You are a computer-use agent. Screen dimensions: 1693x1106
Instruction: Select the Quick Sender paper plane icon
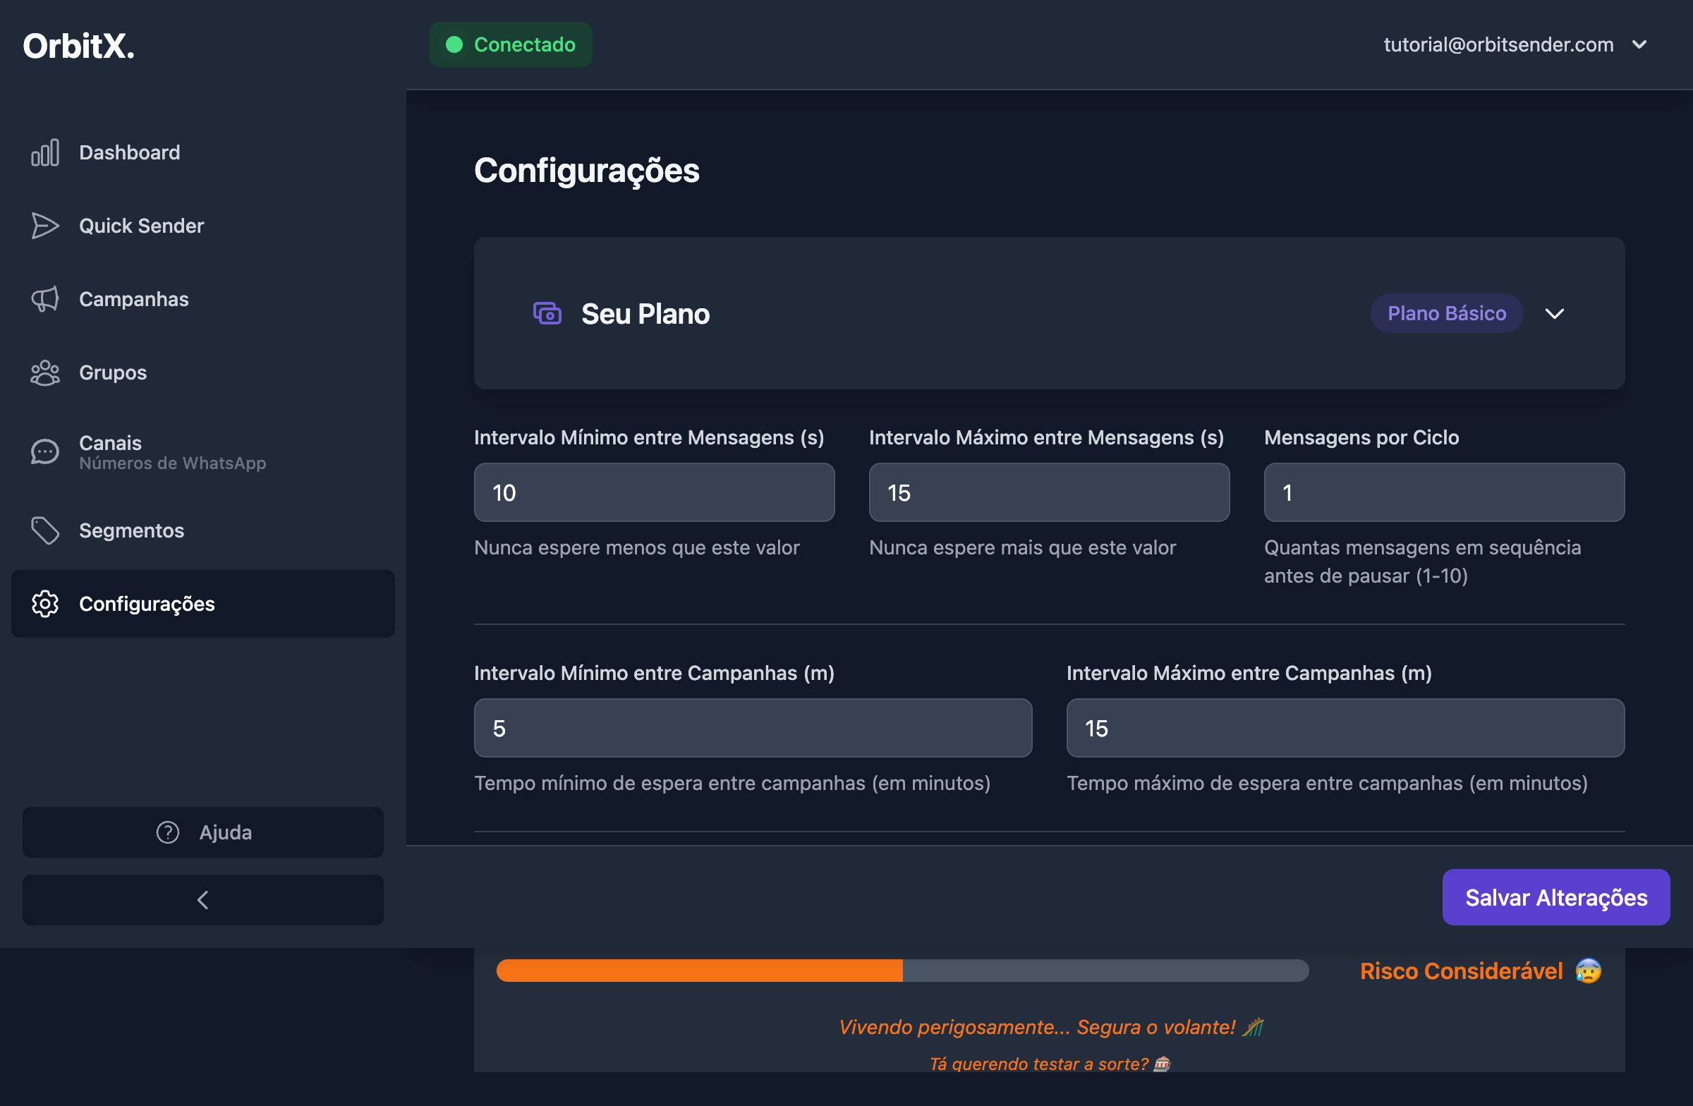pyautogui.click(x=45, y=226)
